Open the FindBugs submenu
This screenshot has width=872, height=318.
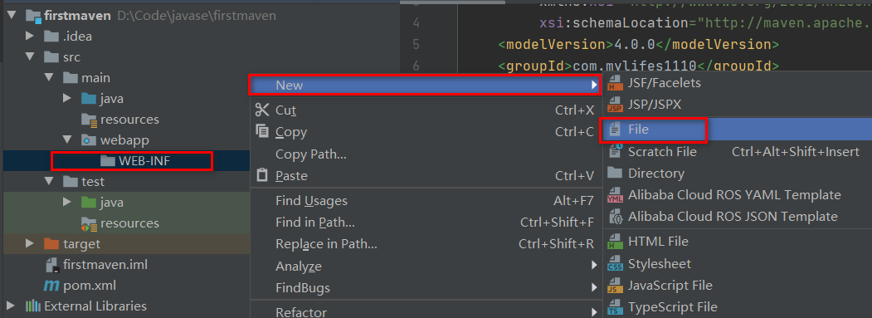click(426, 288)
